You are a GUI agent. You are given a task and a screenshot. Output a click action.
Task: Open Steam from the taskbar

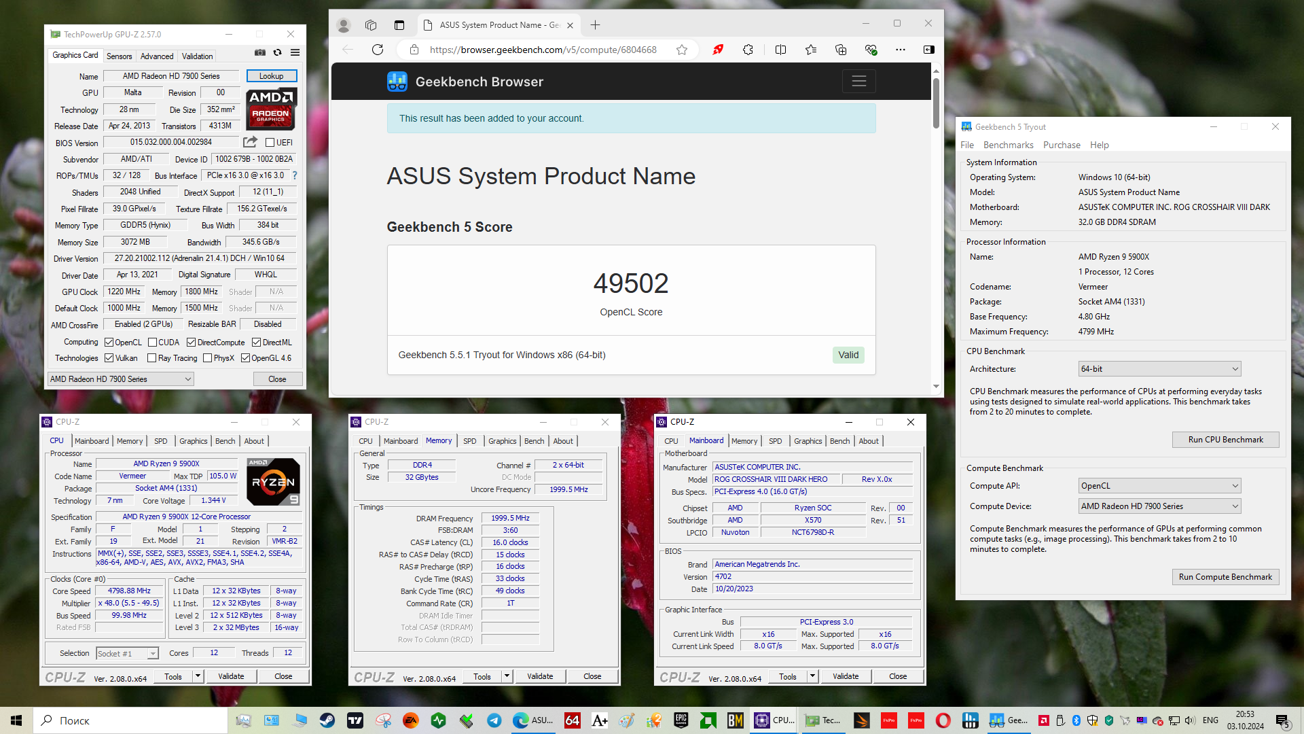click(x=327, y=720)
